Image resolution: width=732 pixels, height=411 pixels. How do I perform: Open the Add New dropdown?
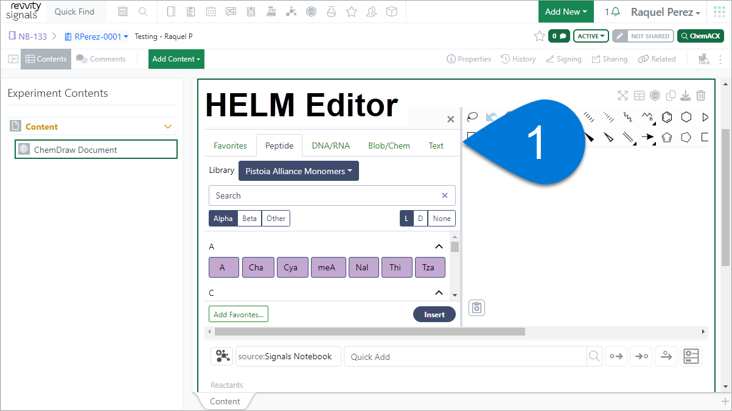[566, 12]
